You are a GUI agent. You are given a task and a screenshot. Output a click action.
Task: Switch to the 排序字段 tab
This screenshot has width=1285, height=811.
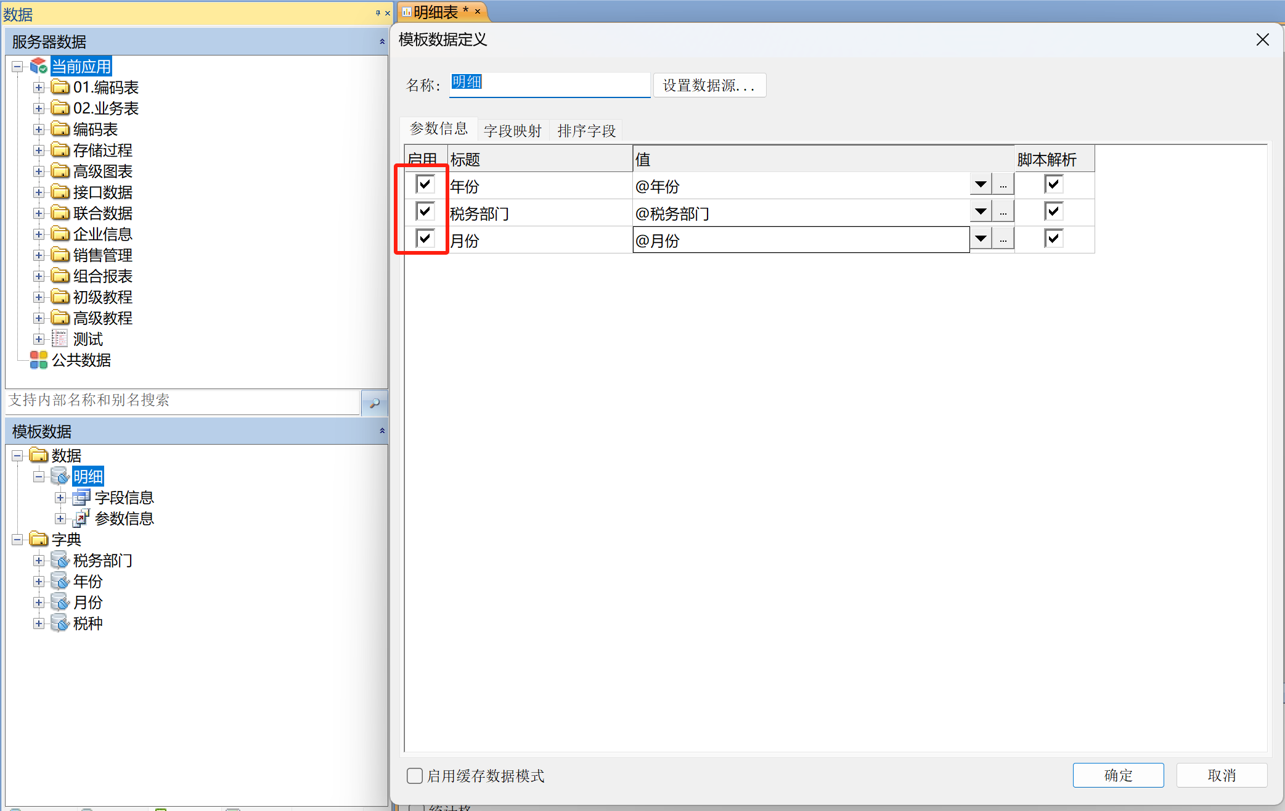(586, 130)
